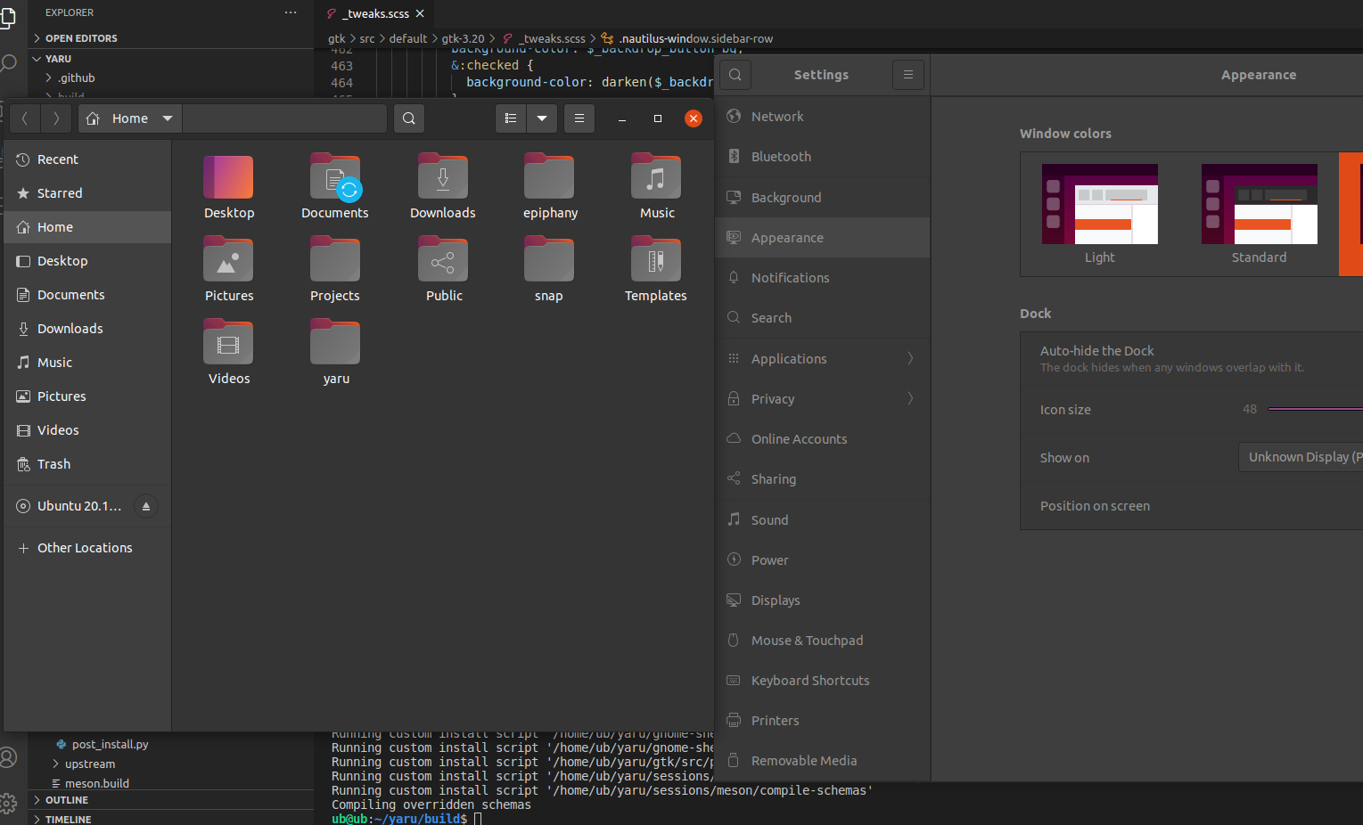Expand the TIMELINE section
This screenshot has height=825, width=1363.
point(68,820)
